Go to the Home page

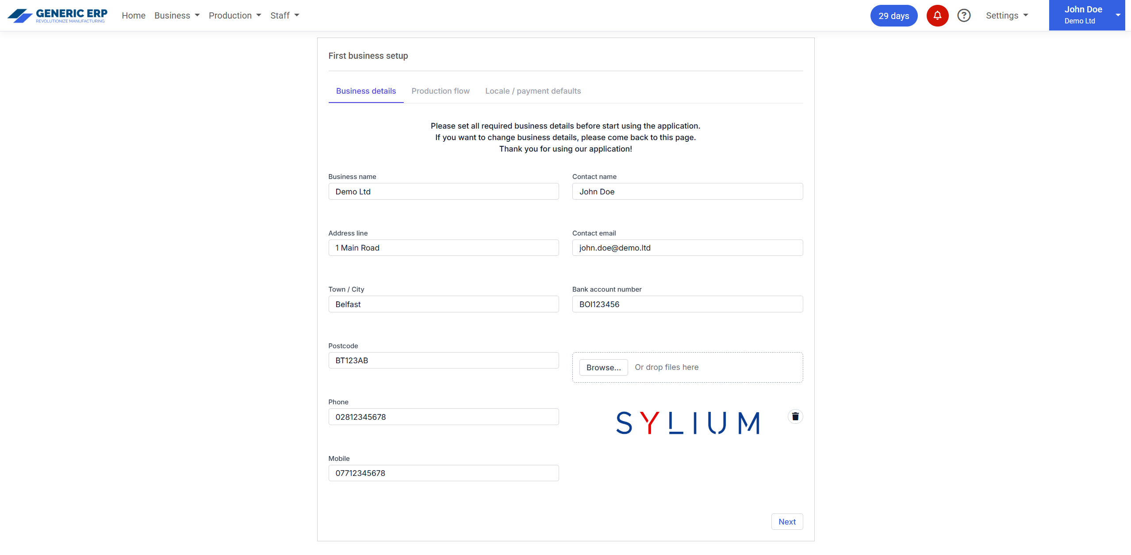coord(134,15)
